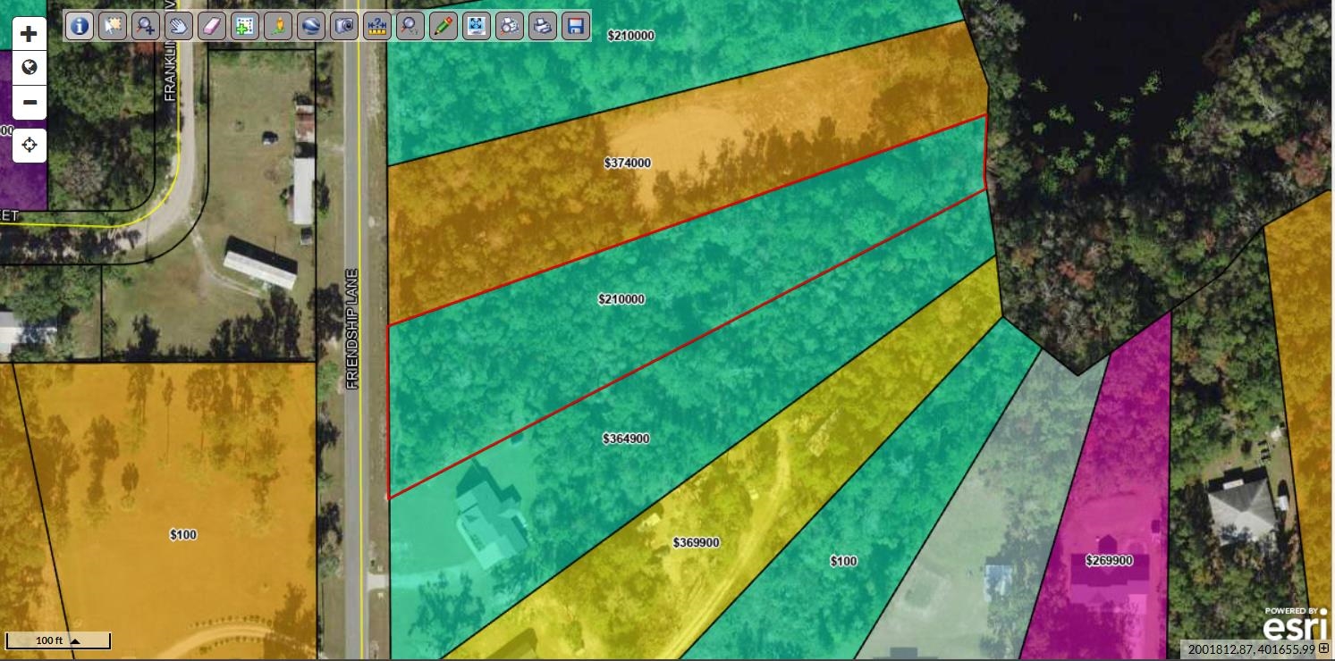This screenshot has width=1335, height=661.
Task: Choose the zoom-in magnifier tool
Action: pyautogui.click(x=146, y=26)
